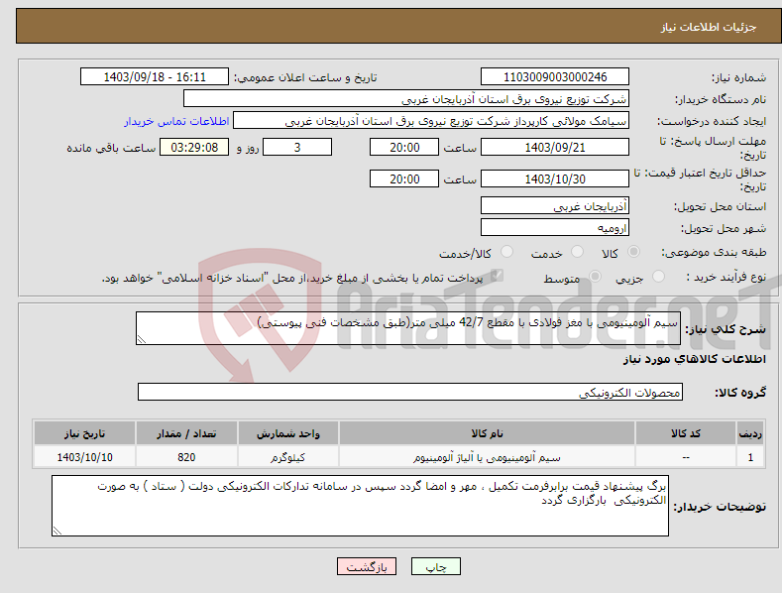Click the چاپ (print) button
Viewport: 782px width, 593px height.
[x=435, y=567]
